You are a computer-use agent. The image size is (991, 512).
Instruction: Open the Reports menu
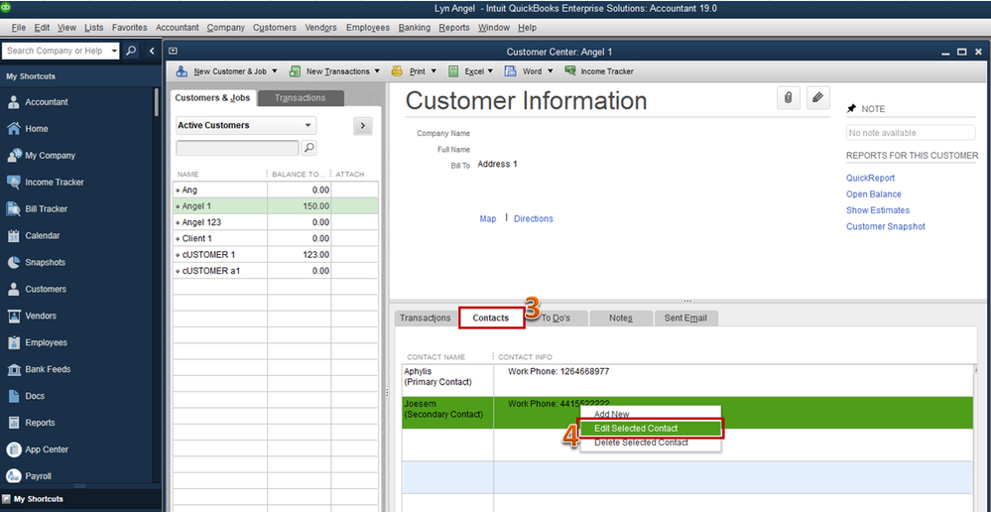[x=453, y=27]
